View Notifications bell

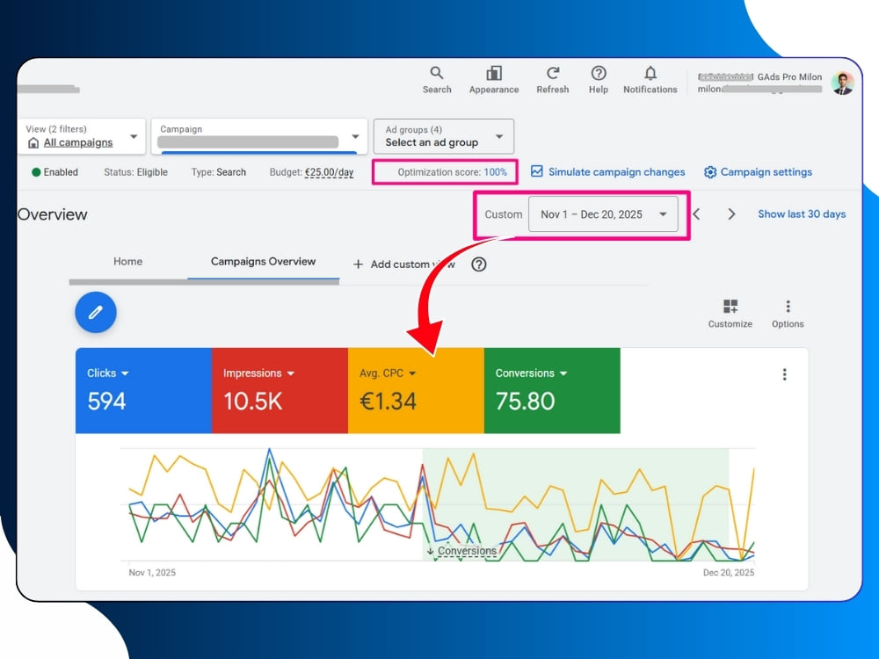650,80
